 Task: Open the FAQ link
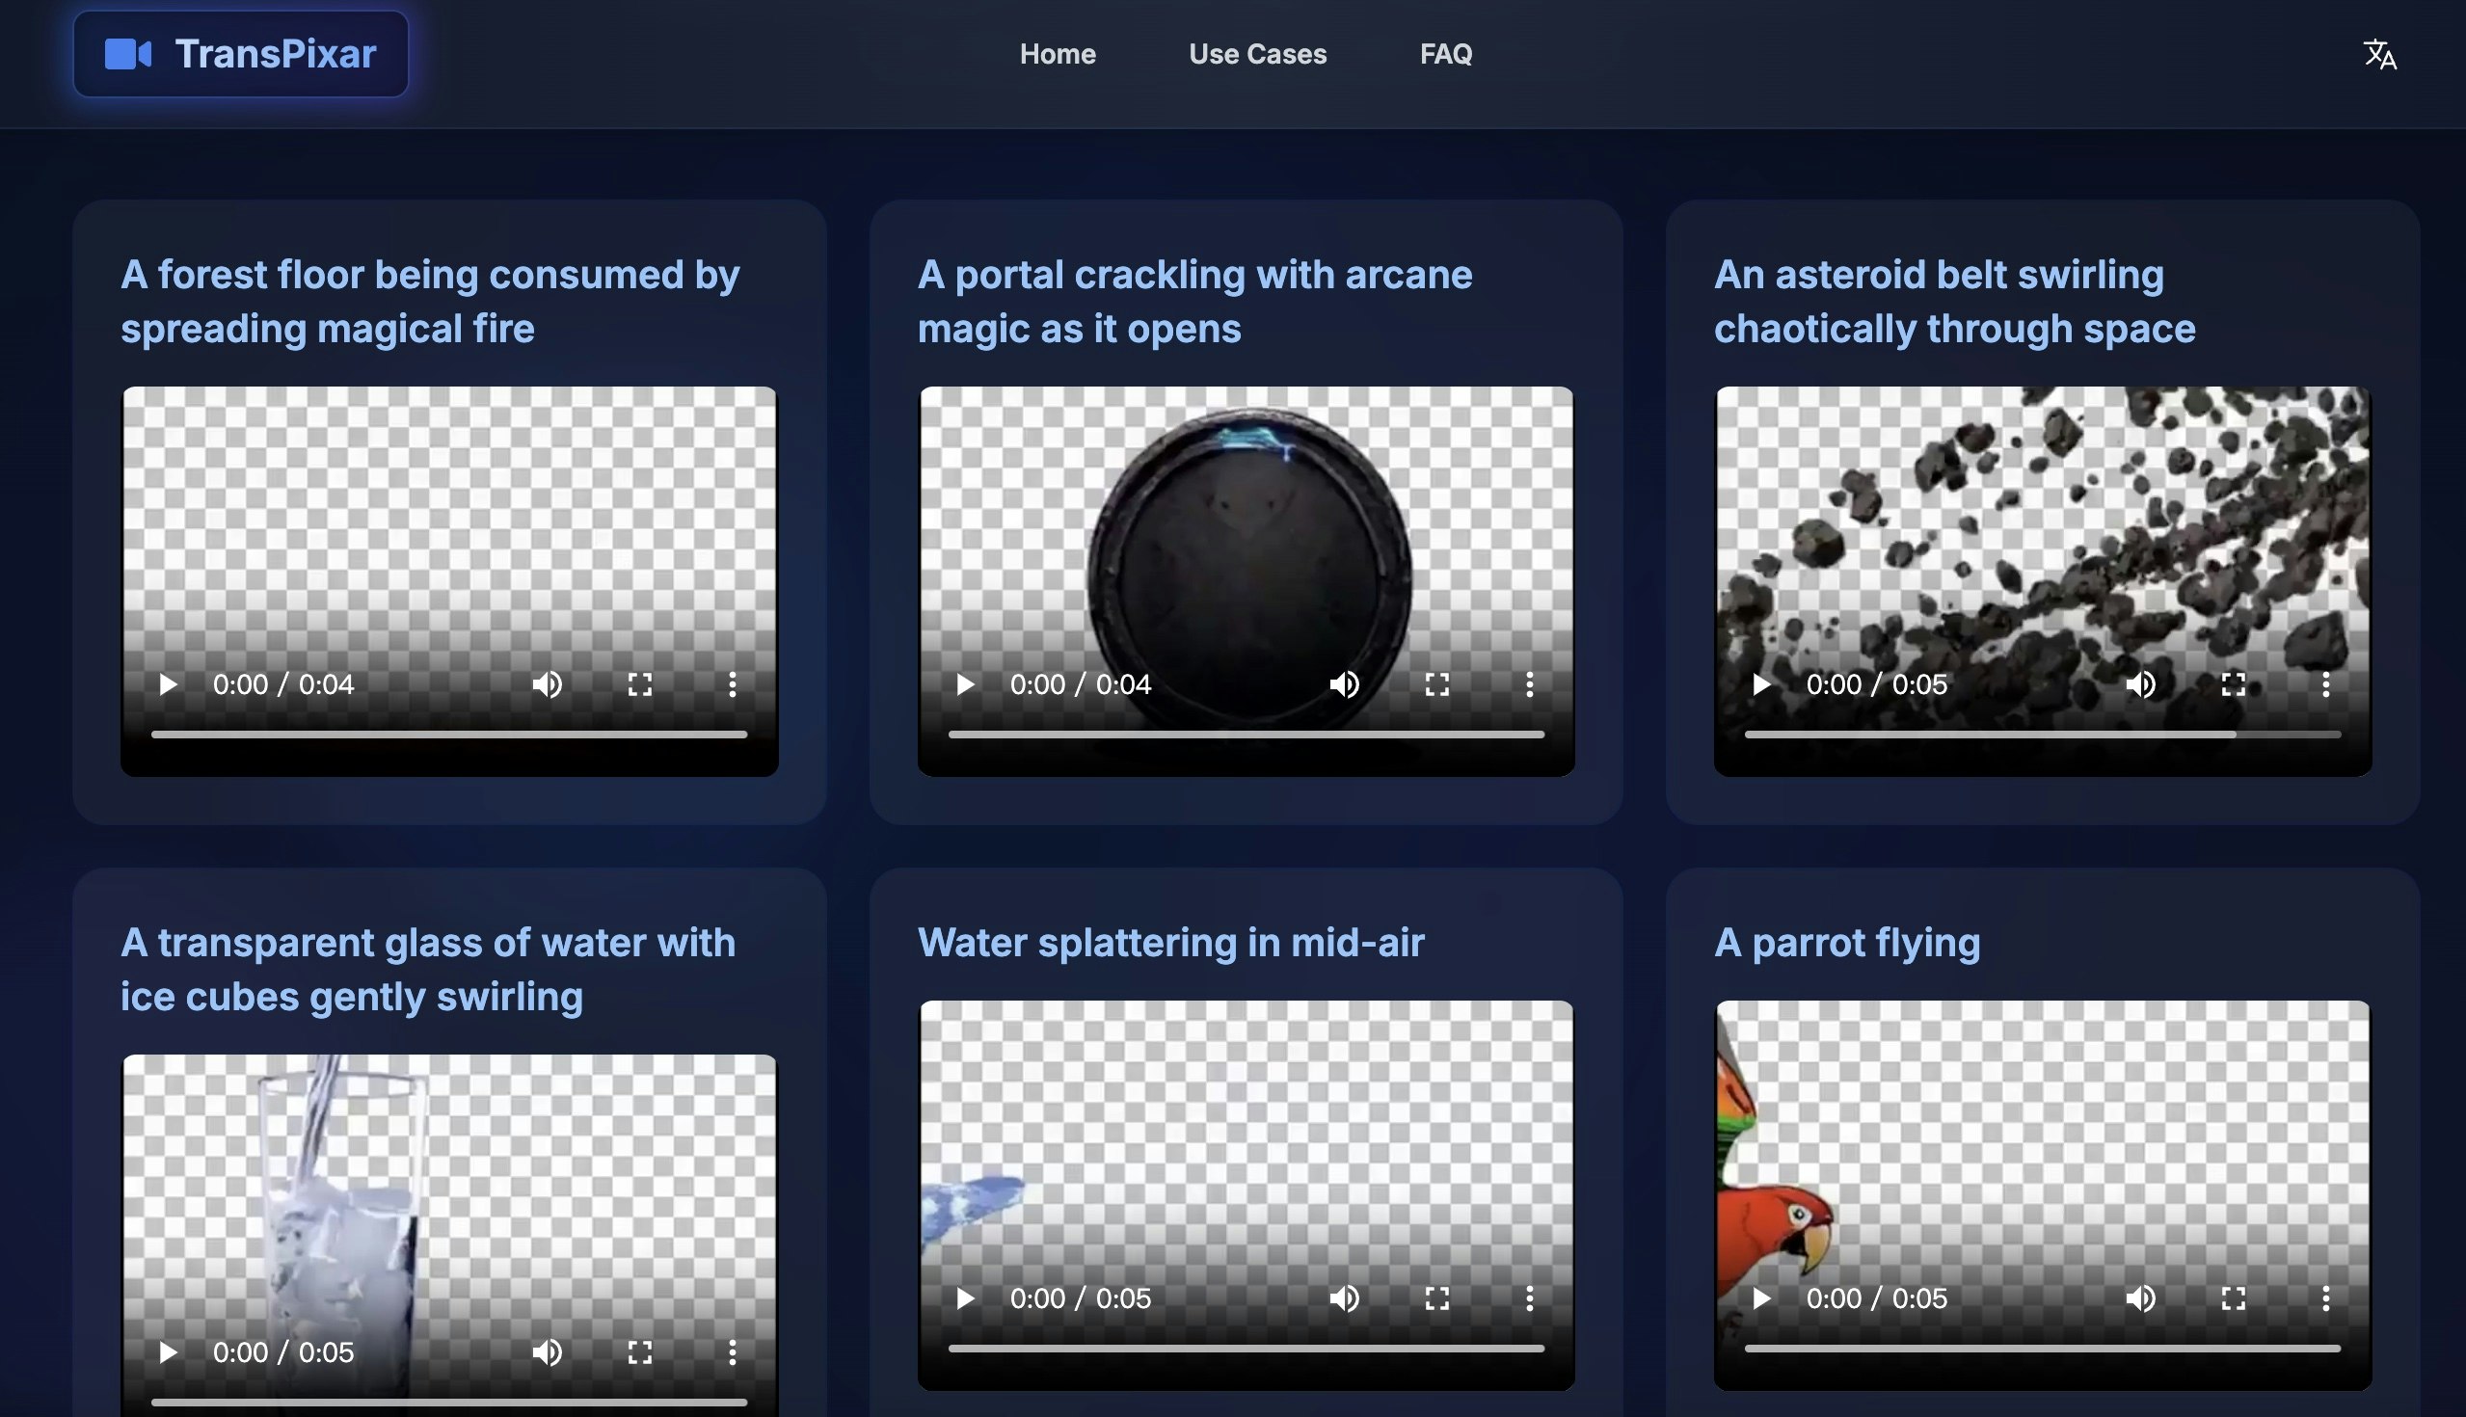tap(1445, 55)
